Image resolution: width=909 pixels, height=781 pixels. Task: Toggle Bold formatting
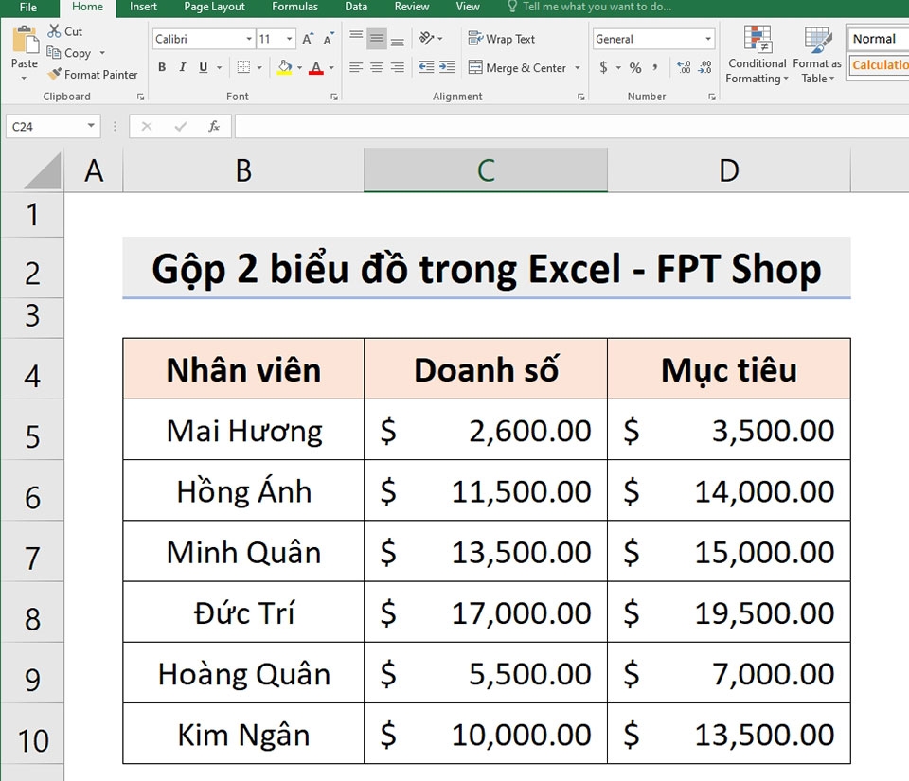162,67
